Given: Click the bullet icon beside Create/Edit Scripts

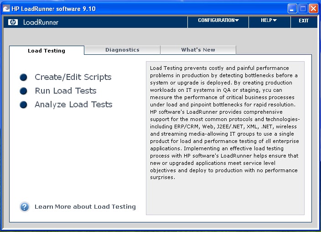Looking at the screenshot, I should point(23,77).
